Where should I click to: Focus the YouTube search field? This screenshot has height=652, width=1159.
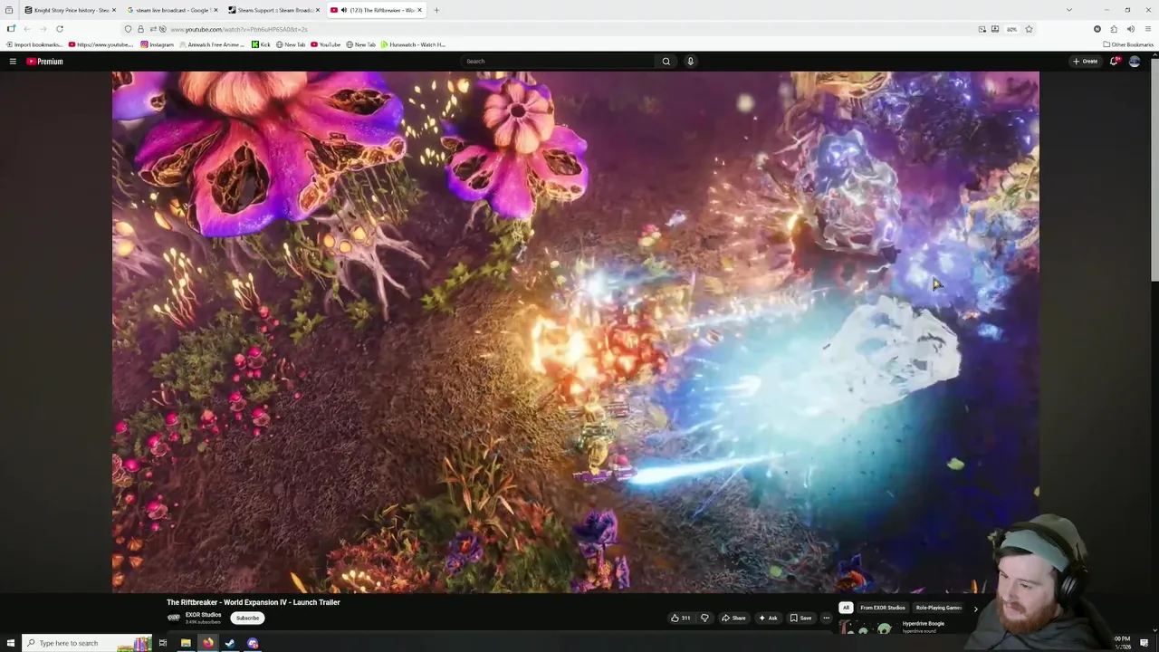pos(558,62)
